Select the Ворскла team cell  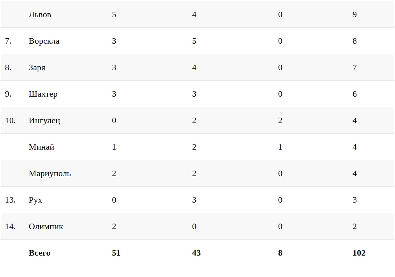click(x=44, y=41)
